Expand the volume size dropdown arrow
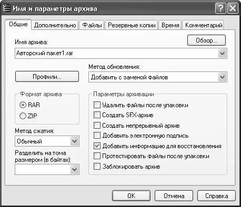Screen dimensions: 241x207 pyautogui.click(x=75, y=170)
